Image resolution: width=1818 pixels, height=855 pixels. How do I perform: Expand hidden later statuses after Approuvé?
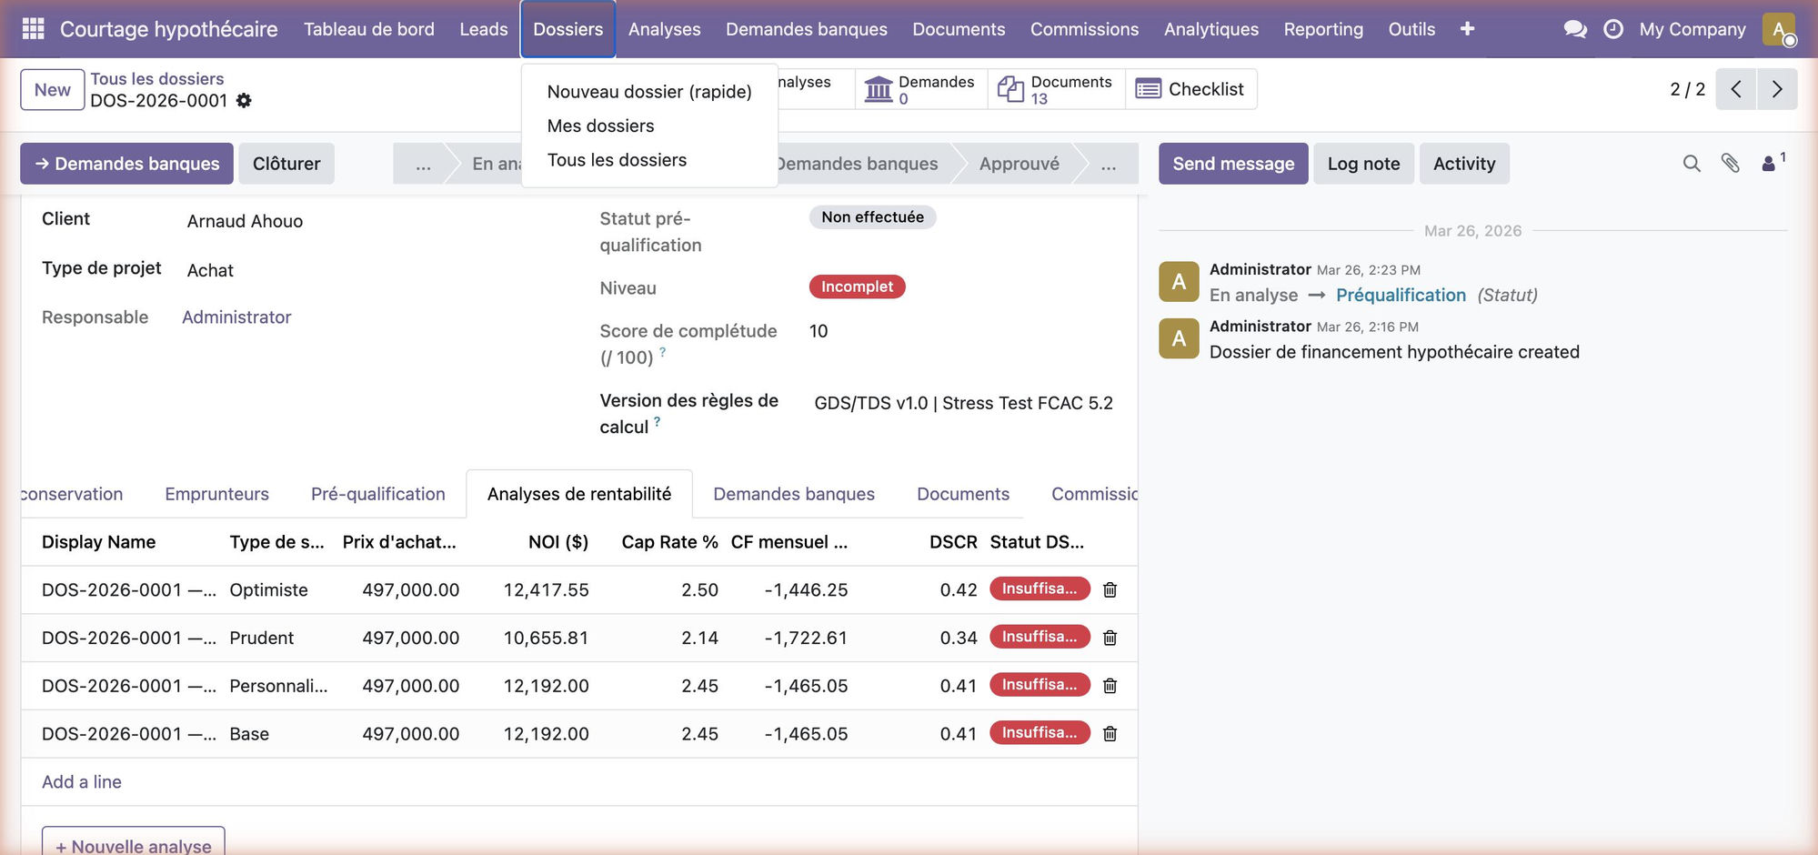1108,164
